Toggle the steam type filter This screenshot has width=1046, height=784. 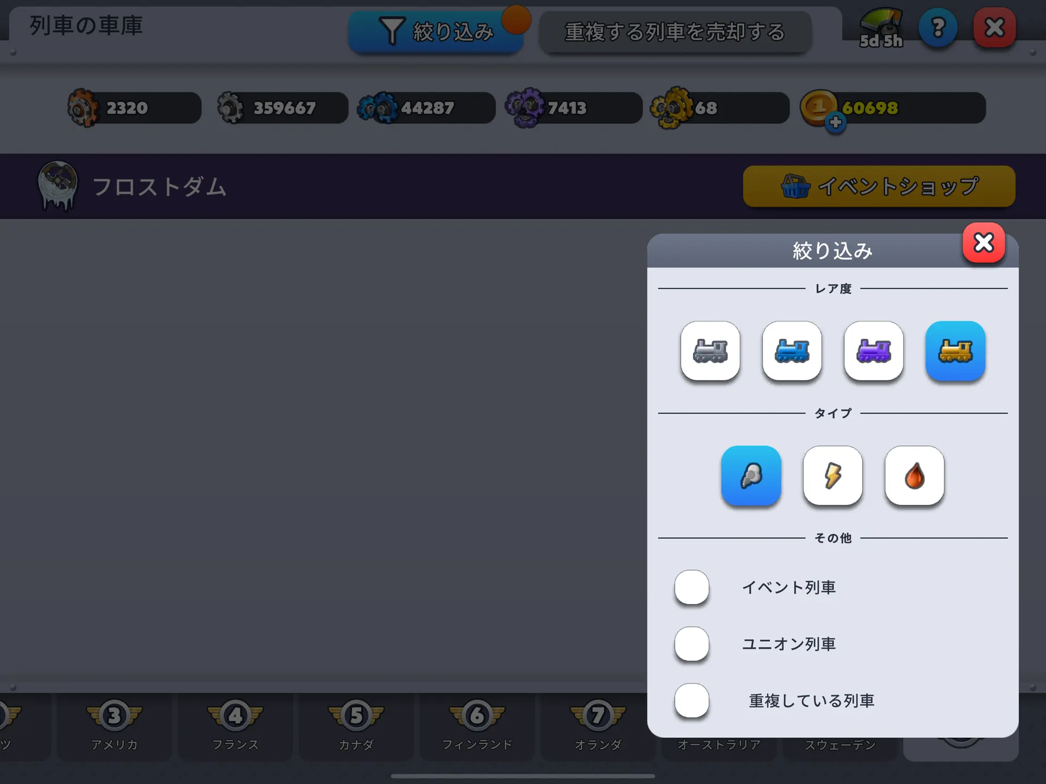[751, 475]
